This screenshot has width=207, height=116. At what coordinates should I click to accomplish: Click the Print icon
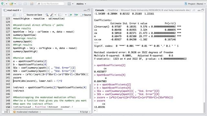click(32, 4)
